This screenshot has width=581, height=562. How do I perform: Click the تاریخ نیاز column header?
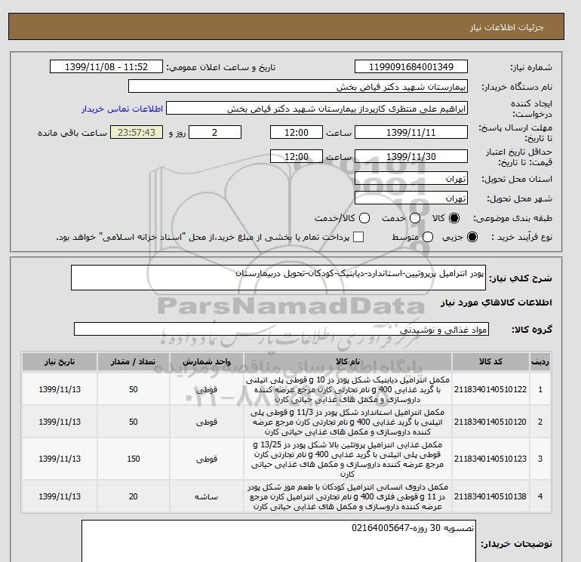[60, 361]
